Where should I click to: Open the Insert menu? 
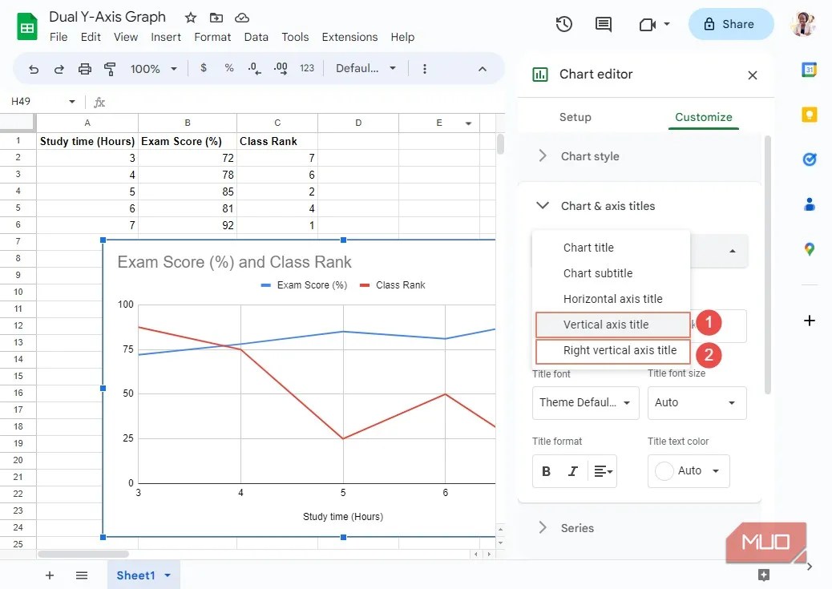[166, 37]
